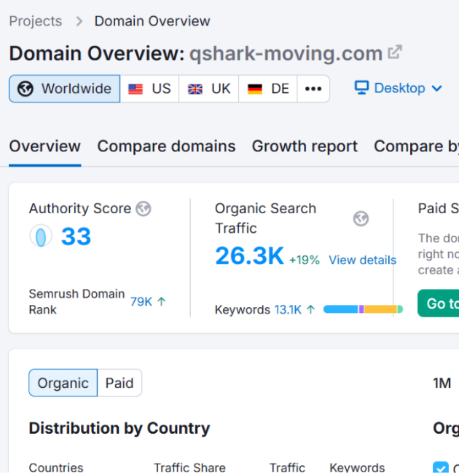Open the Desktop device dropdown
Image resolution: width=459 pixels, height=473 pixels.
coord(399,88)
